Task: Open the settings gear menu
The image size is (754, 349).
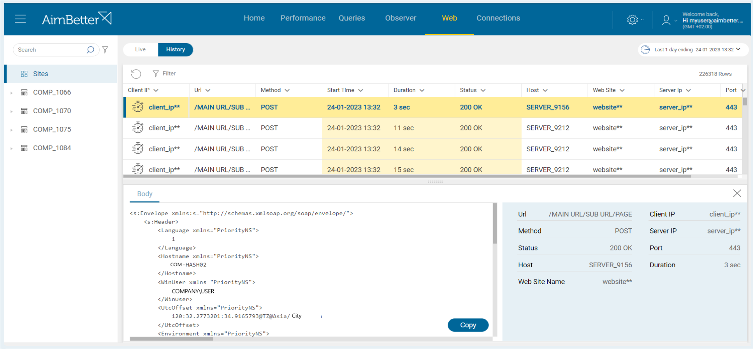Action: pos(632,20)
